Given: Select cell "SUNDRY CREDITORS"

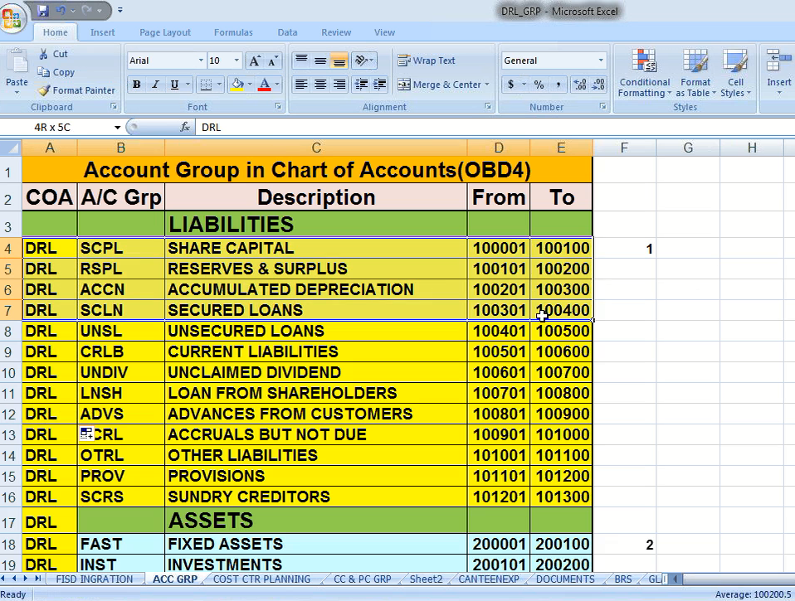Looking at the screenshot, I should (316, 497).
